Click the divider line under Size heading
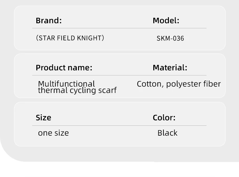 point(119,126)
